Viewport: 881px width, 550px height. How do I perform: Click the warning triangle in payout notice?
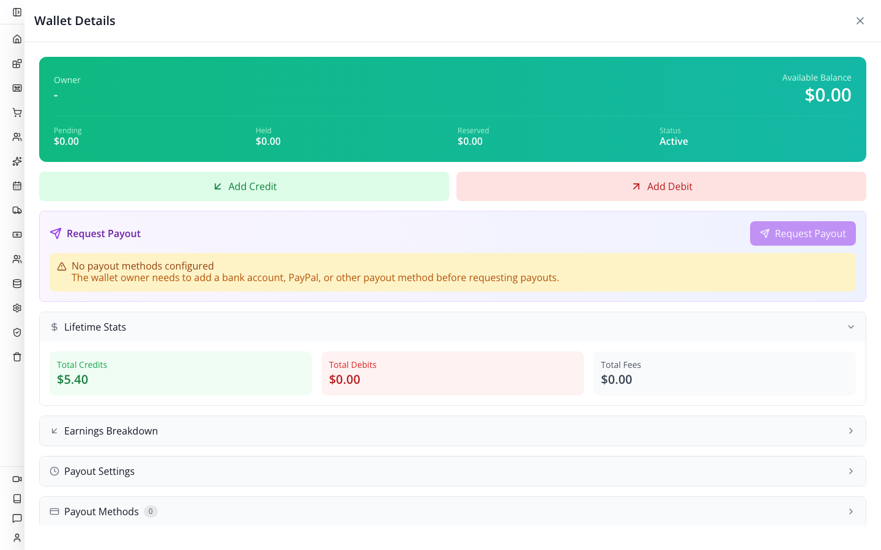tap(62, 266)
